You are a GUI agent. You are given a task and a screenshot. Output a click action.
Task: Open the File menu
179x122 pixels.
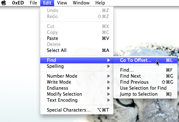coord(33,3)
